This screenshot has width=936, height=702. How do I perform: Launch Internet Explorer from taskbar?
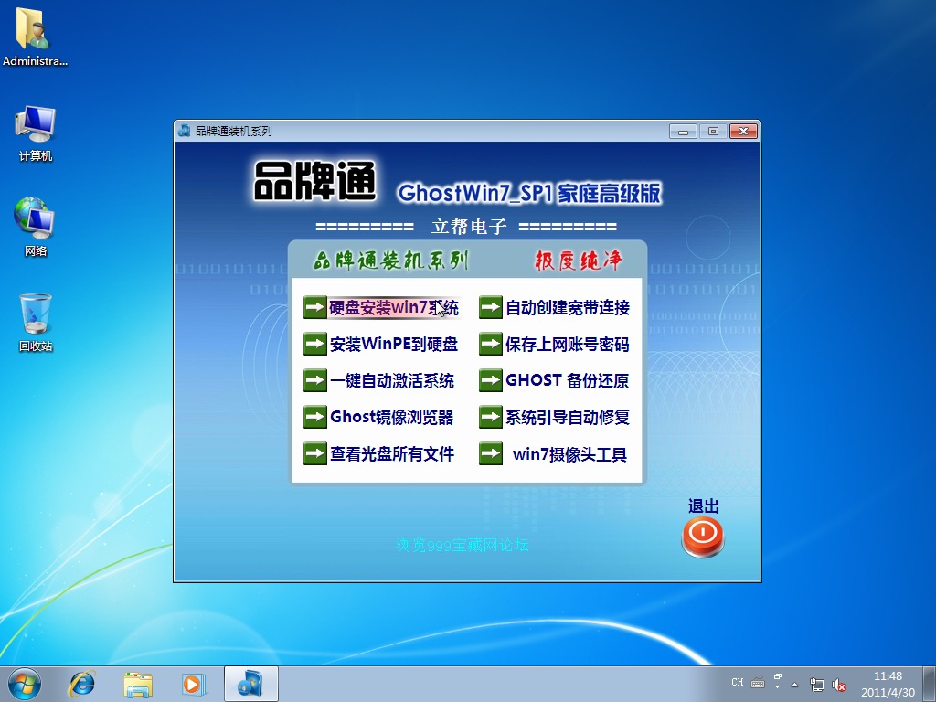[x=81, y=684]
